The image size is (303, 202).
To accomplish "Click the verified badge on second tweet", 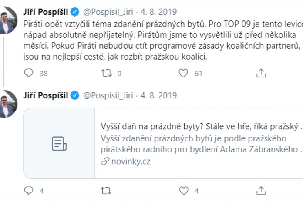I will (x=75, y=96).
